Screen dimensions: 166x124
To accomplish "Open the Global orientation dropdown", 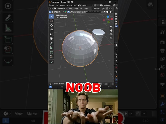I will 96,9.
